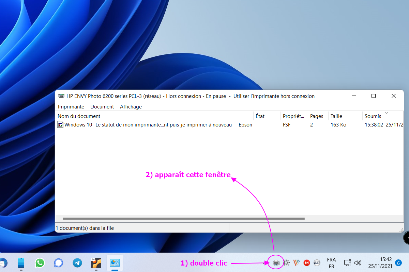This screenshot has width=409, height=272.
Task: Click '1 document(s) dans la file' status text
Action: point(85,228)
